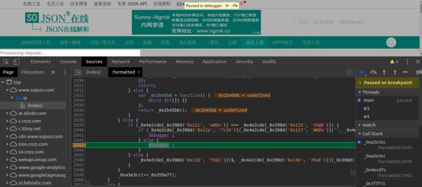Open DevTools three-dot customize menu
Viewport: 422px width, 187px height.
[x=407, y=62]
